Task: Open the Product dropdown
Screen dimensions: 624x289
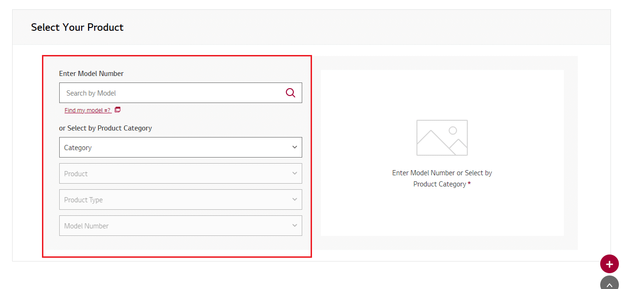Action: 180,173
